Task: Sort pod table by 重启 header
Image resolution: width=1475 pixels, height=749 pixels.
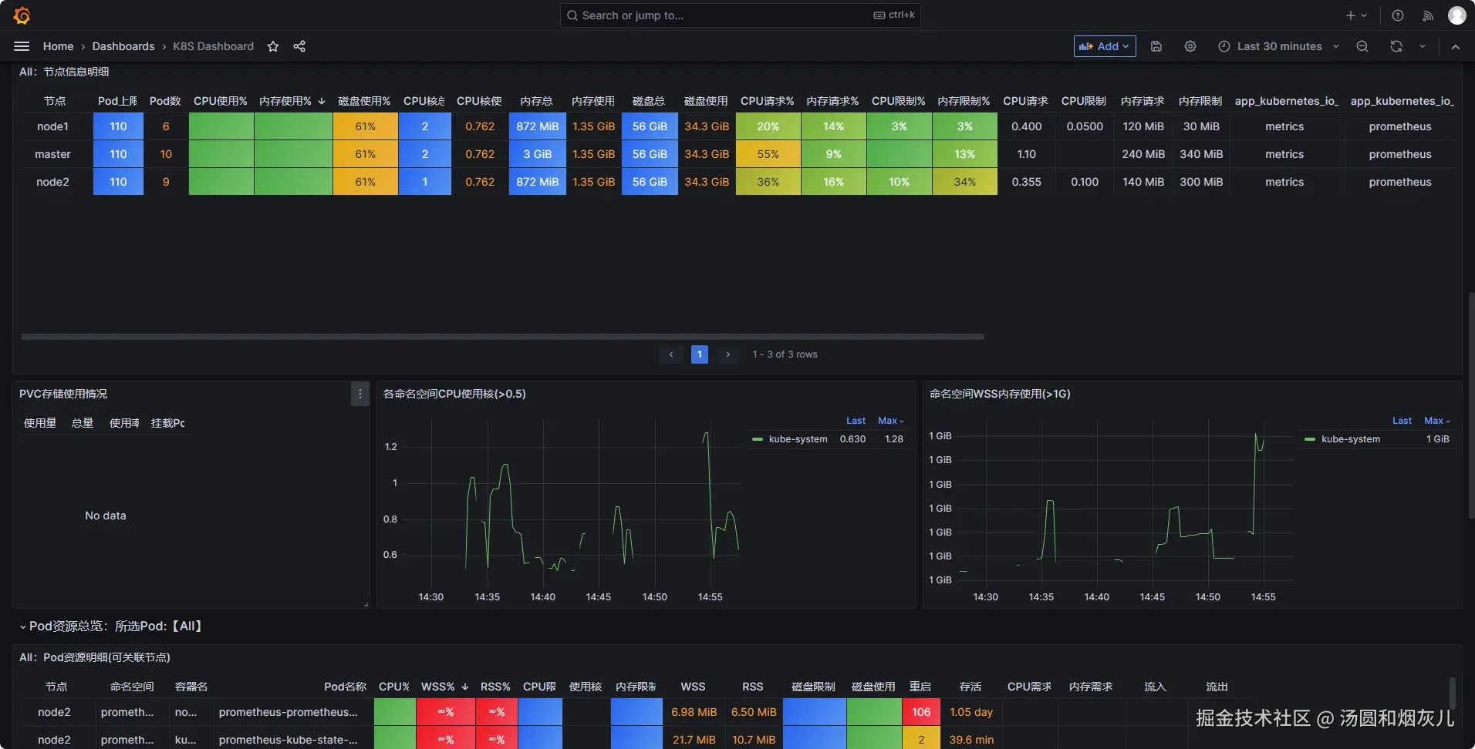Action: 920,687
